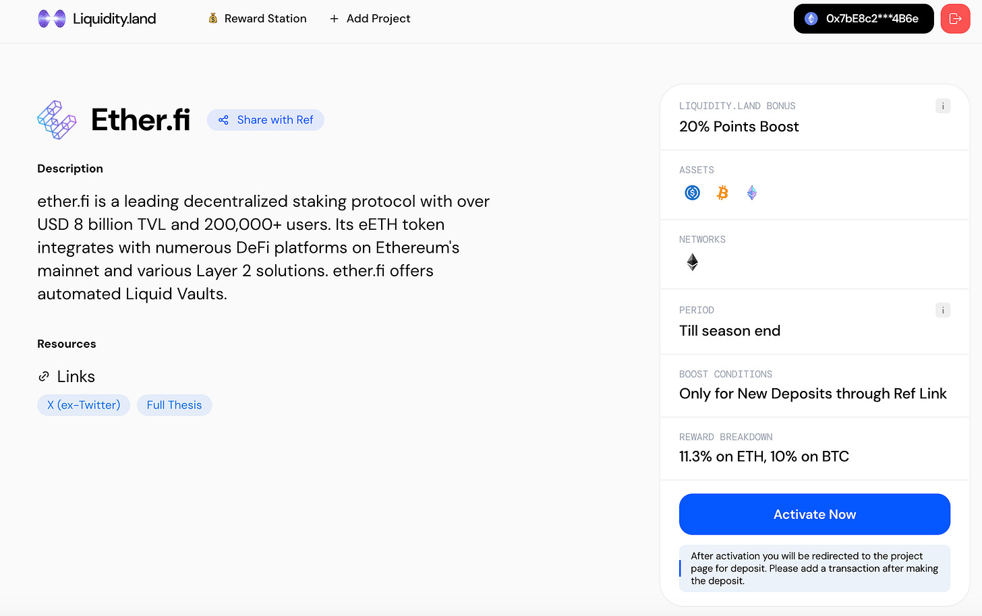Click the chain link icon beside Links
The image size is (982, 616).
click(x=44, y=376)
